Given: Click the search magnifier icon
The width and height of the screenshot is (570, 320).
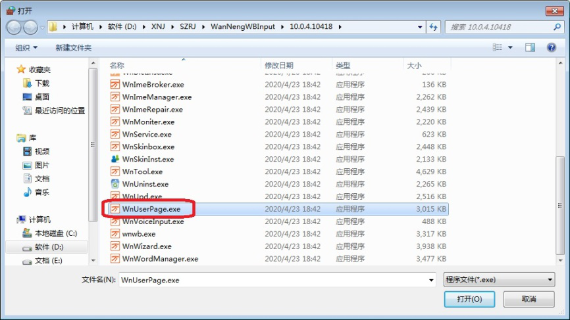Looking at the screenshot, I should [x=557, y=27].
